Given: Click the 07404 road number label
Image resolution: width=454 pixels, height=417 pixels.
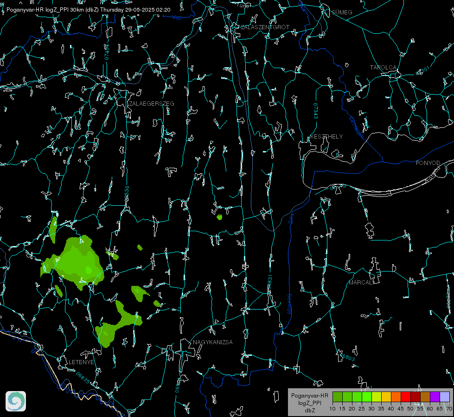Looking at the screenshot, I should click(x=107, y=52).
